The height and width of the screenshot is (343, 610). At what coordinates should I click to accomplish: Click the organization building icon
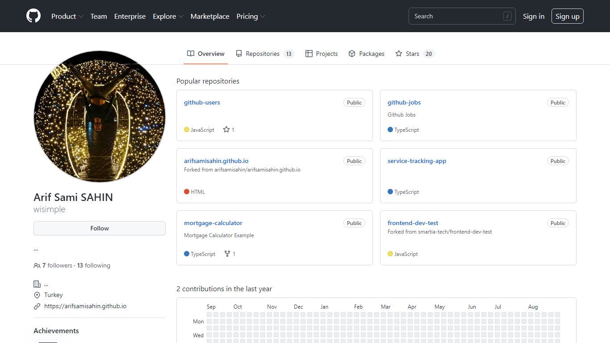(x=37, y=284)
